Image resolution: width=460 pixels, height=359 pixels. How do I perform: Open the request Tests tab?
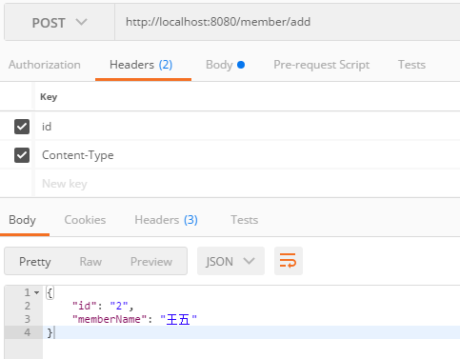click(x=411, y=65)
